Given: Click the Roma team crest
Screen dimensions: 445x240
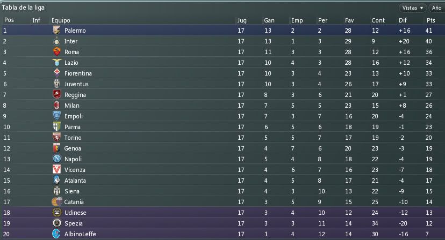Looking at the screenshot, I should (57, 52).
